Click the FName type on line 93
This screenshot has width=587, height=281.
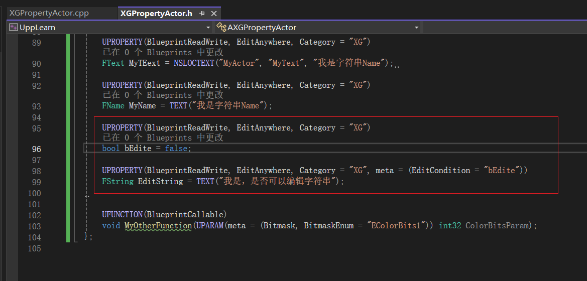pyautogui.click(x=113, y=106)
